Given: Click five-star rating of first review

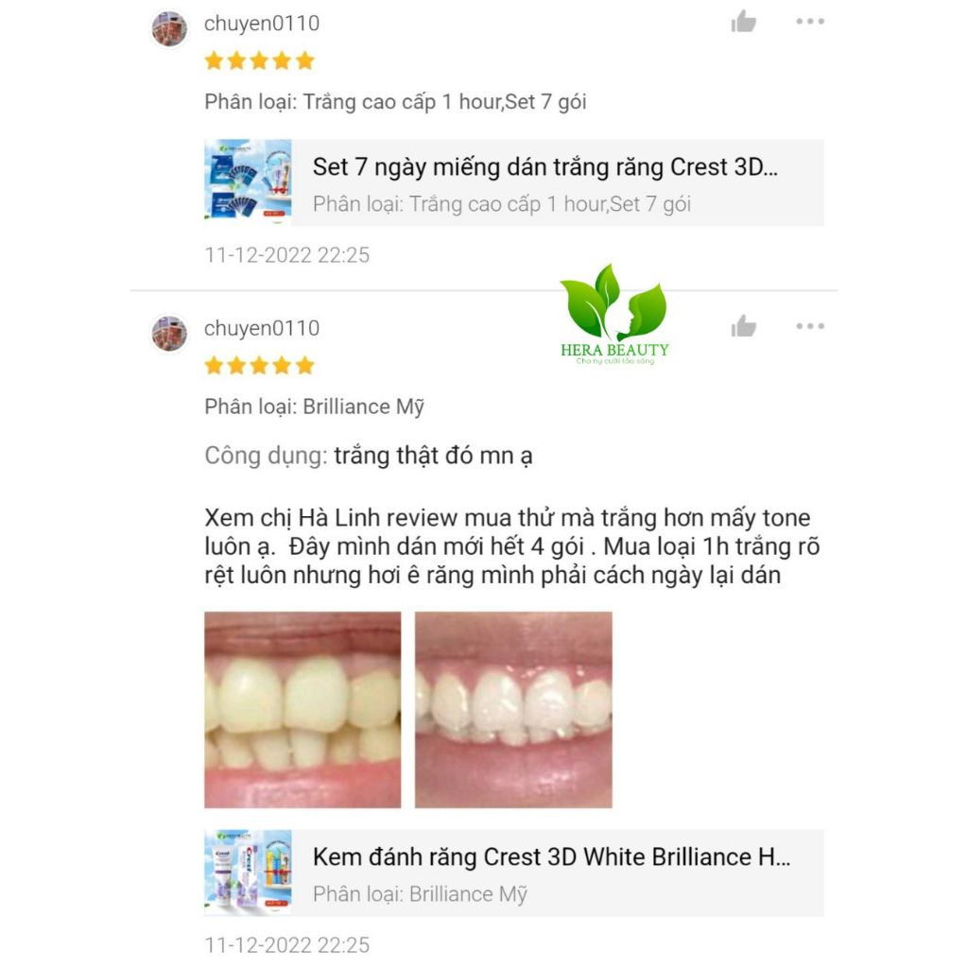Looking at the screenshot, I should (x=259, y=60).
